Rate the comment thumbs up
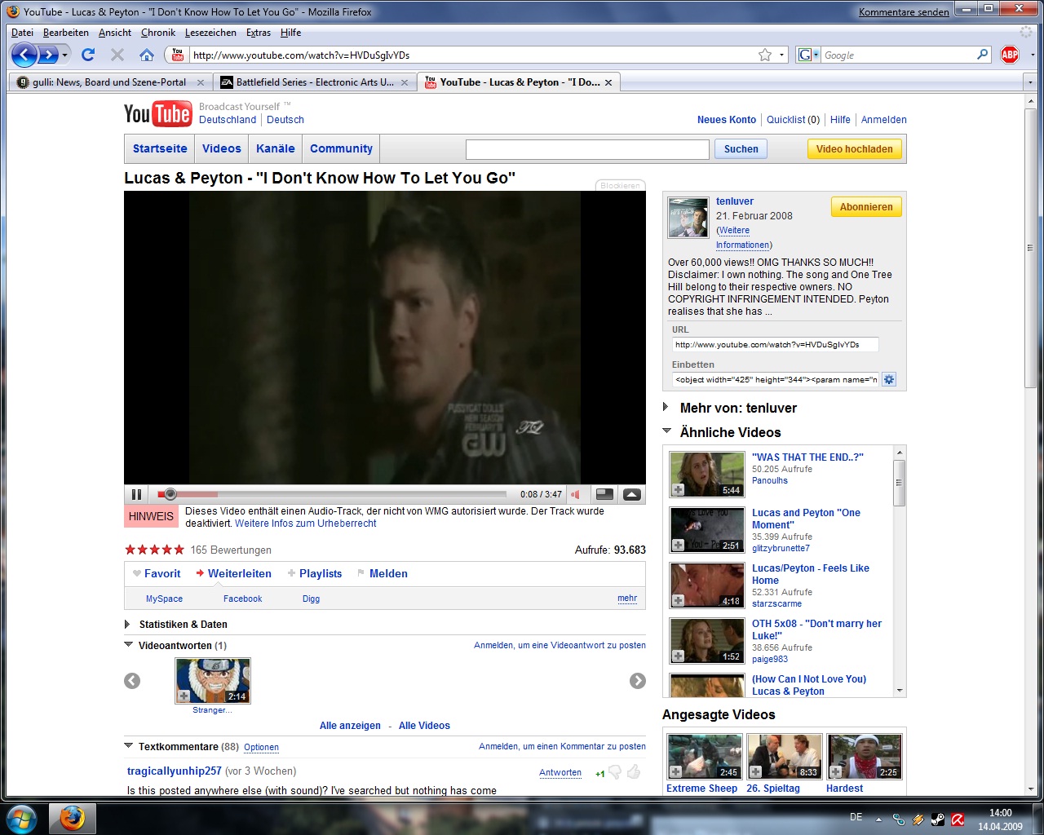The image size is (1044, 835). click(x=635, y=771)
